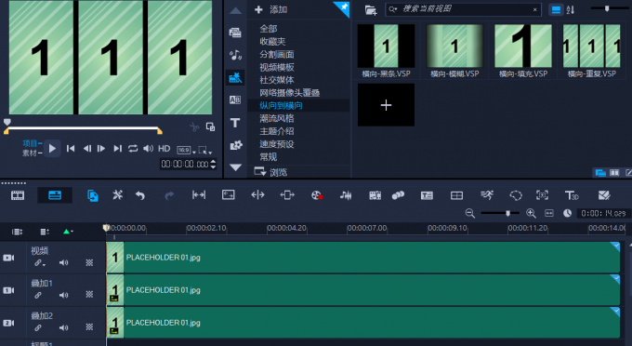This screenshot has height=346, width=632.
Task: Open the green ripple editing dropdown
Action: [x=68, y=232]
